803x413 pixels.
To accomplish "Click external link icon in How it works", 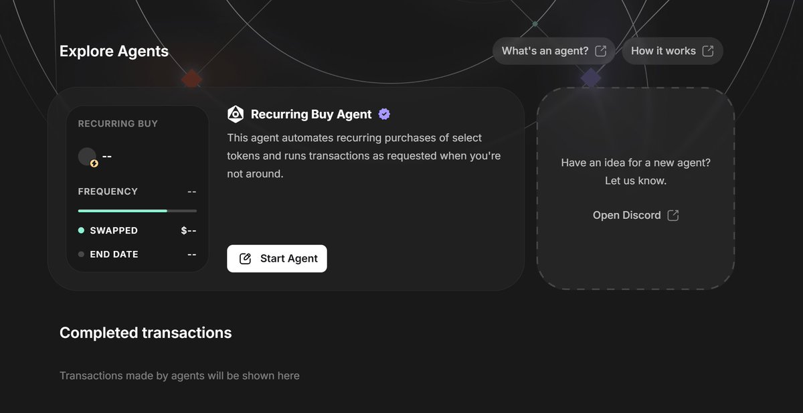I will coord(708,51).
